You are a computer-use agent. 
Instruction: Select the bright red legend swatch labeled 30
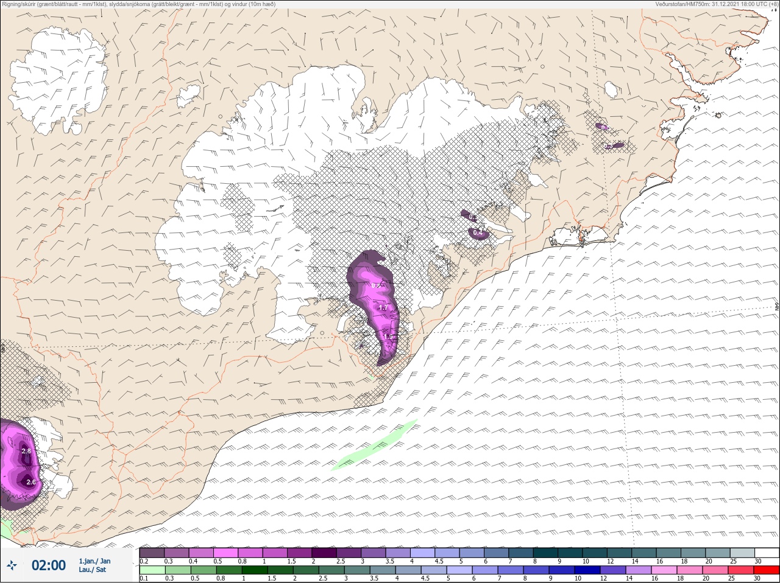766,570
